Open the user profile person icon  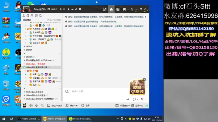24,15
